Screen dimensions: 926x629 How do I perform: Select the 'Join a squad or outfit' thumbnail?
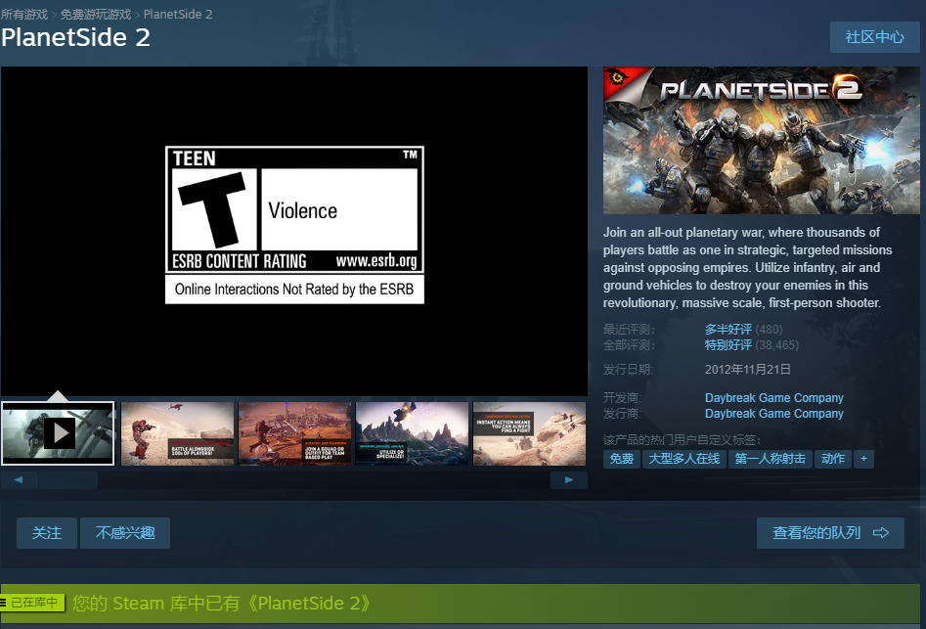coord(294,433)
